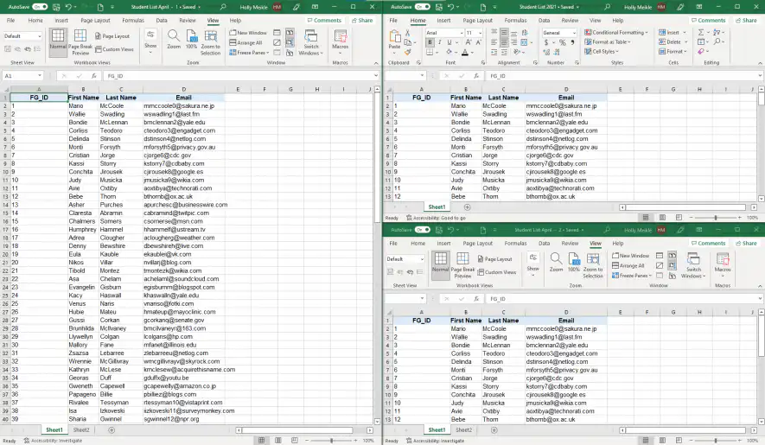Click Page Break Preview in April - 2 window

[462, 264]
